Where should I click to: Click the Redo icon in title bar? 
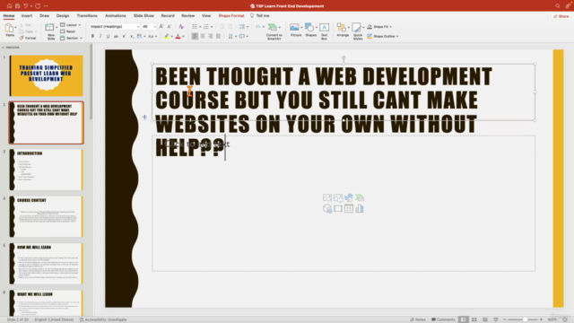click(x=38, y=6)
